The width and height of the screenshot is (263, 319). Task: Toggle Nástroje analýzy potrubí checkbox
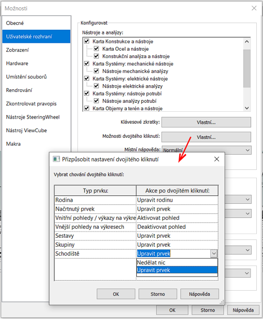[96, 100]
